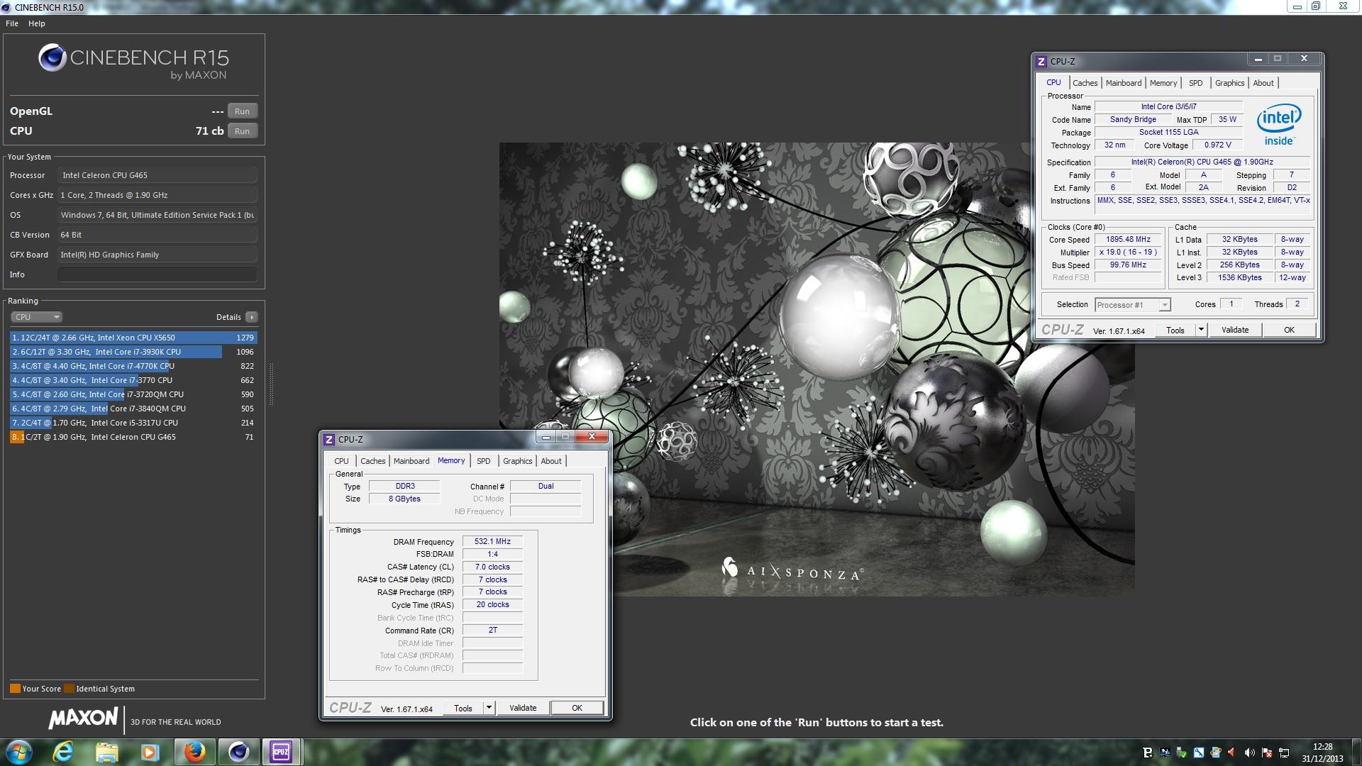The image size is (1362, 766).
Task: Open the taskbar clock showing 12:28
Action: [x=1322, y=753]
